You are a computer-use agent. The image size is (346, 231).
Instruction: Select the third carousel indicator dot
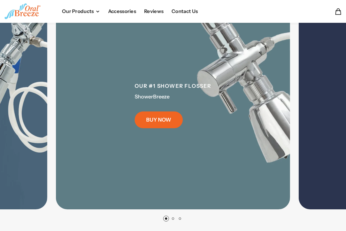point(180,219)
